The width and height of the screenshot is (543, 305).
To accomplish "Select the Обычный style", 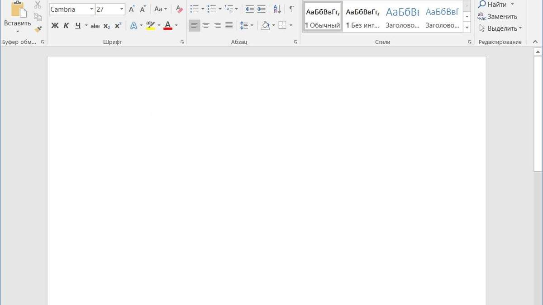I will 323,16.
